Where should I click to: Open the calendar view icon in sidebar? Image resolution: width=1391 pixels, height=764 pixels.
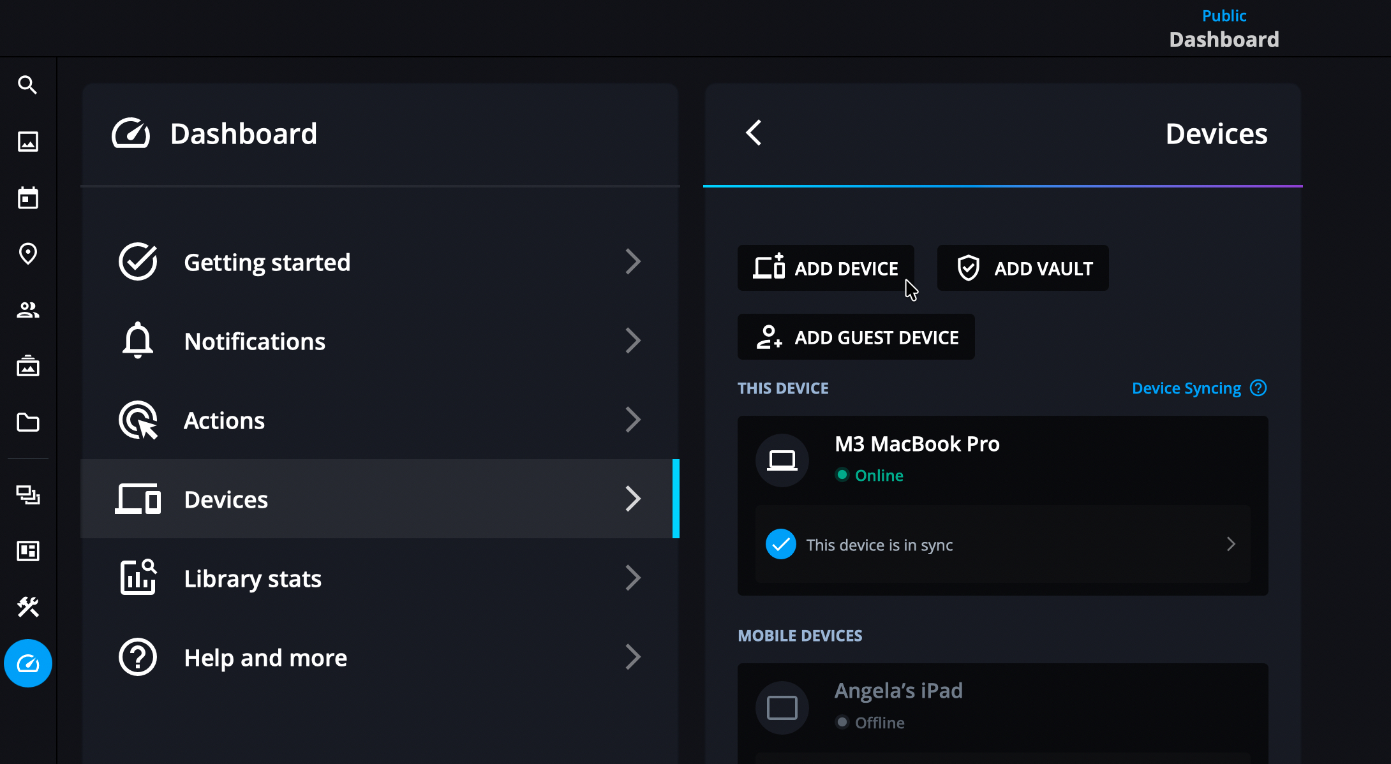tap(27, 198)
